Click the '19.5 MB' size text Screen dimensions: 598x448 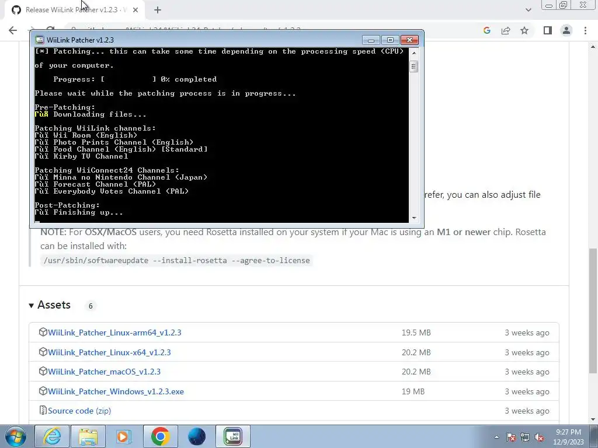pyautogui.click(x=416, y=332)
